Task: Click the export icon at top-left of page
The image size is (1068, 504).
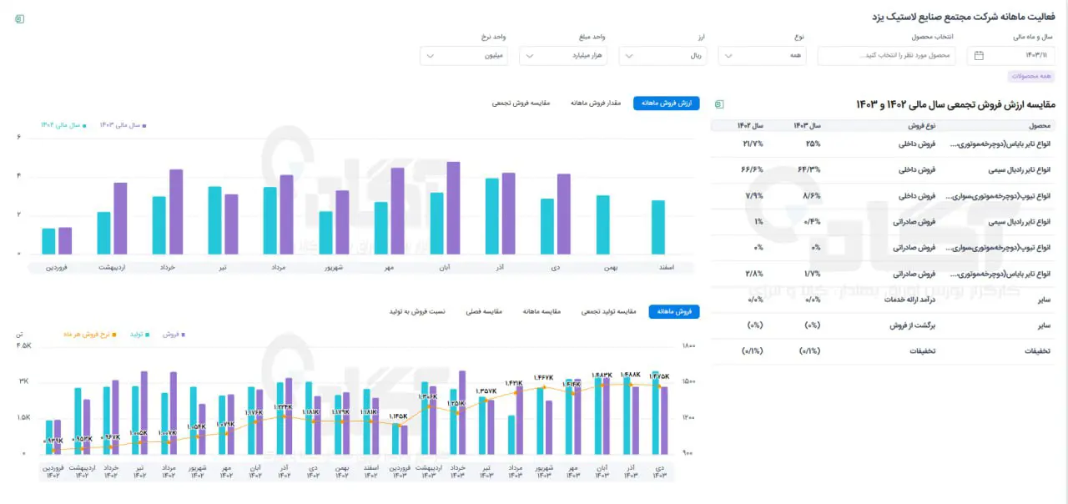Action: (x=19, y=18)
